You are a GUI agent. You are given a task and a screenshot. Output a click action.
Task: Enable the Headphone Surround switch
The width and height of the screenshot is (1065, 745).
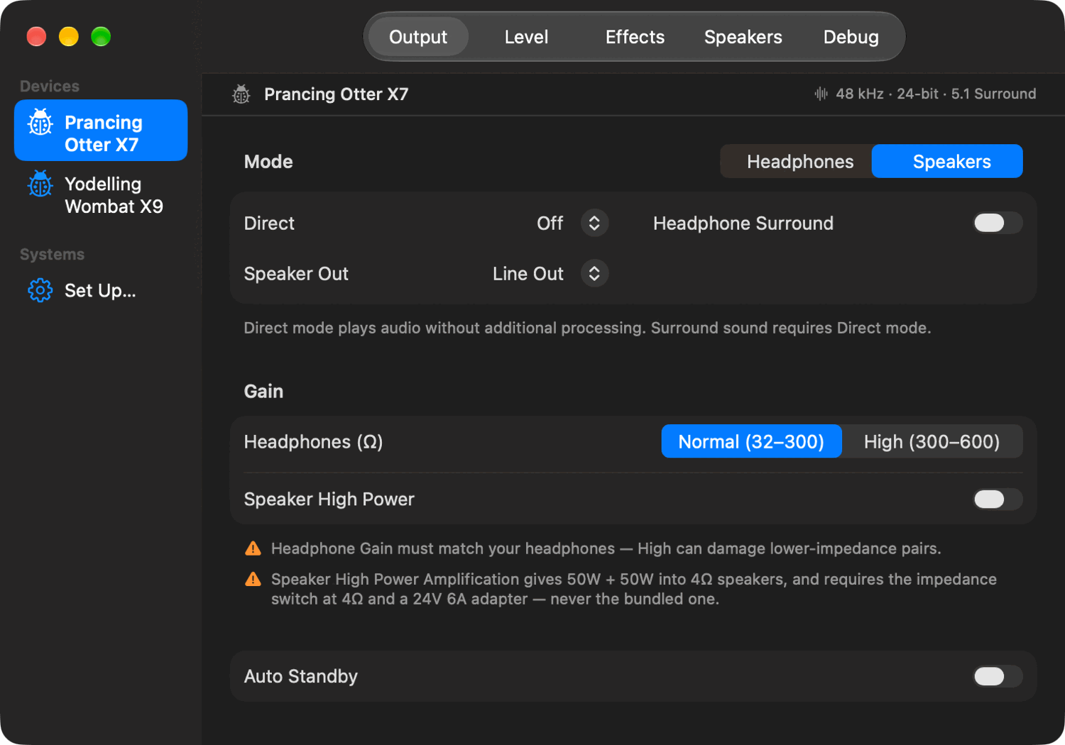[x=998, y=223]
